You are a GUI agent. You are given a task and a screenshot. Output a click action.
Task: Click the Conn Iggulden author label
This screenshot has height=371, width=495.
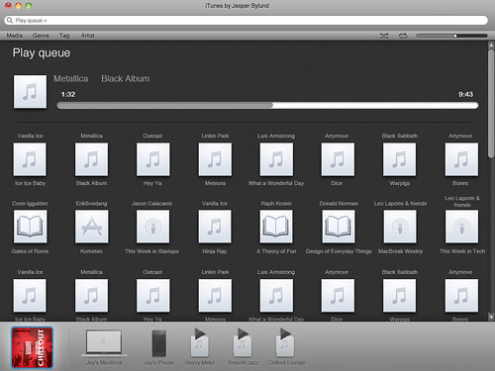pos(30,204)
